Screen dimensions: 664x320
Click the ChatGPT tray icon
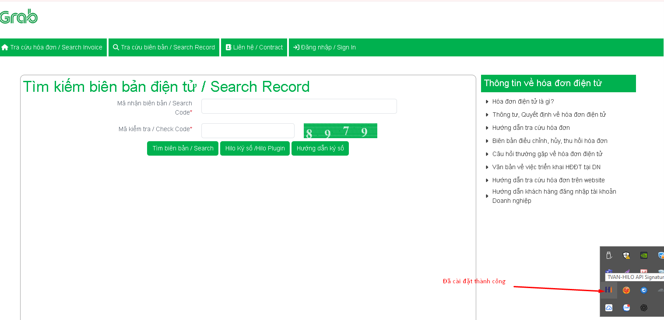point(643,308)
